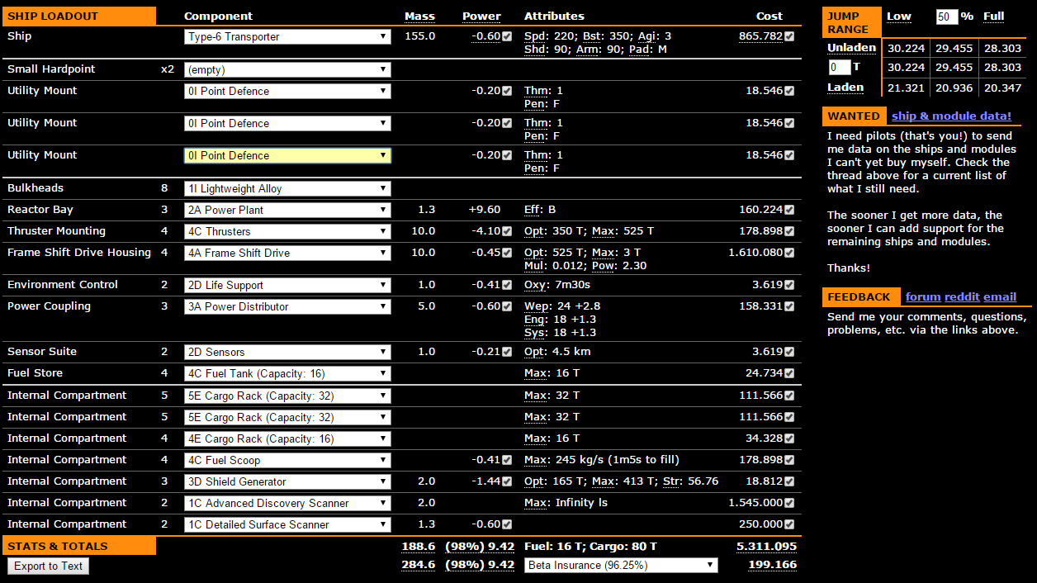Toggle cost checkbox for 2A Power Plant
Viewport: 1037px width, 583px height.
(x=790, y=210)
